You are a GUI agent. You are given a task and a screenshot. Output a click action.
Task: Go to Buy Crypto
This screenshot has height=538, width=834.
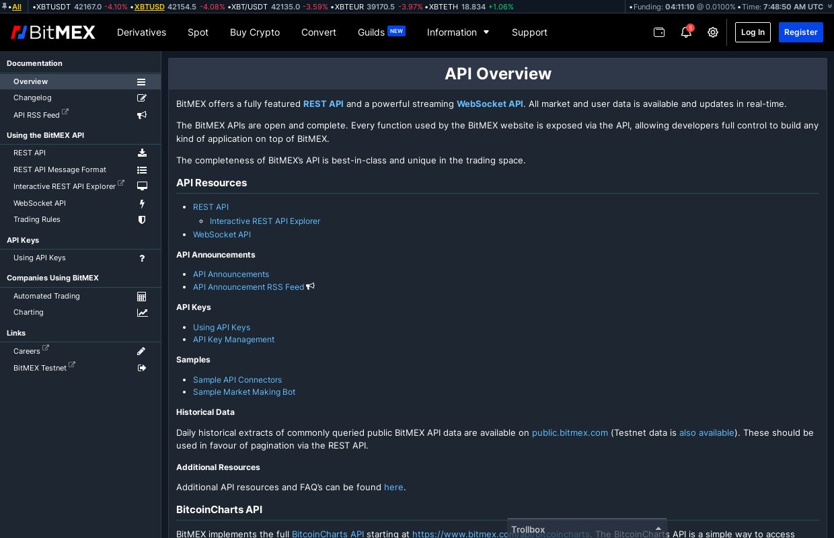(x=255, y=32)
